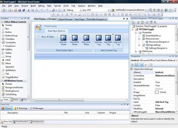Expand the References node in Solution Explorer
Viewport: 178px width, 128px height.
[136, 51]
